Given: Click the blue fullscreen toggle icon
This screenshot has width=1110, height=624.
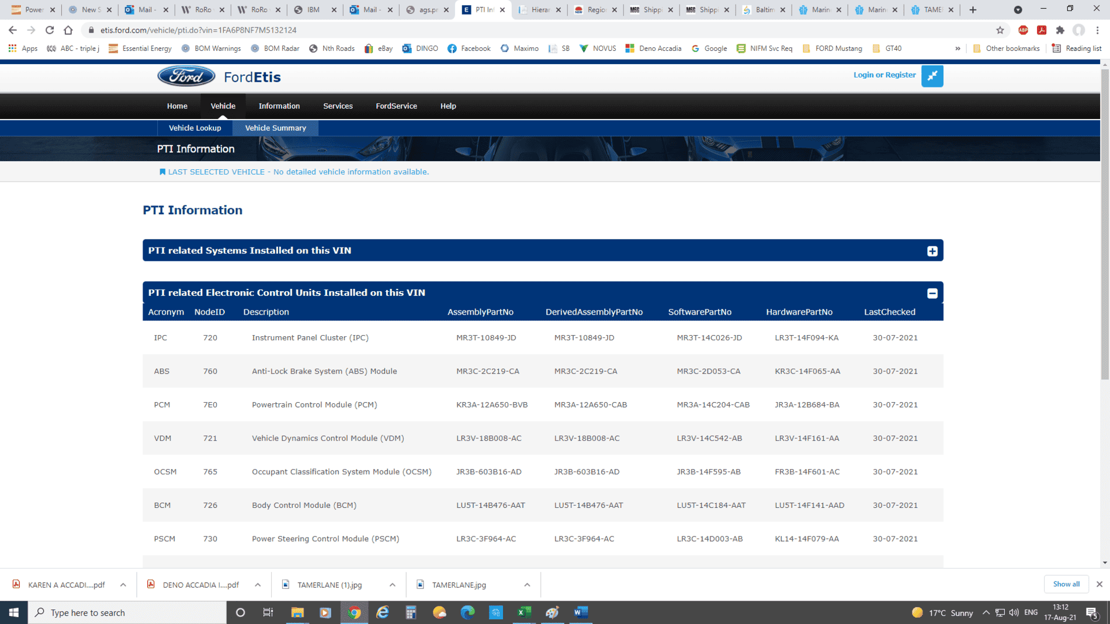Looking at the screenshot, I should coord(932,76).
